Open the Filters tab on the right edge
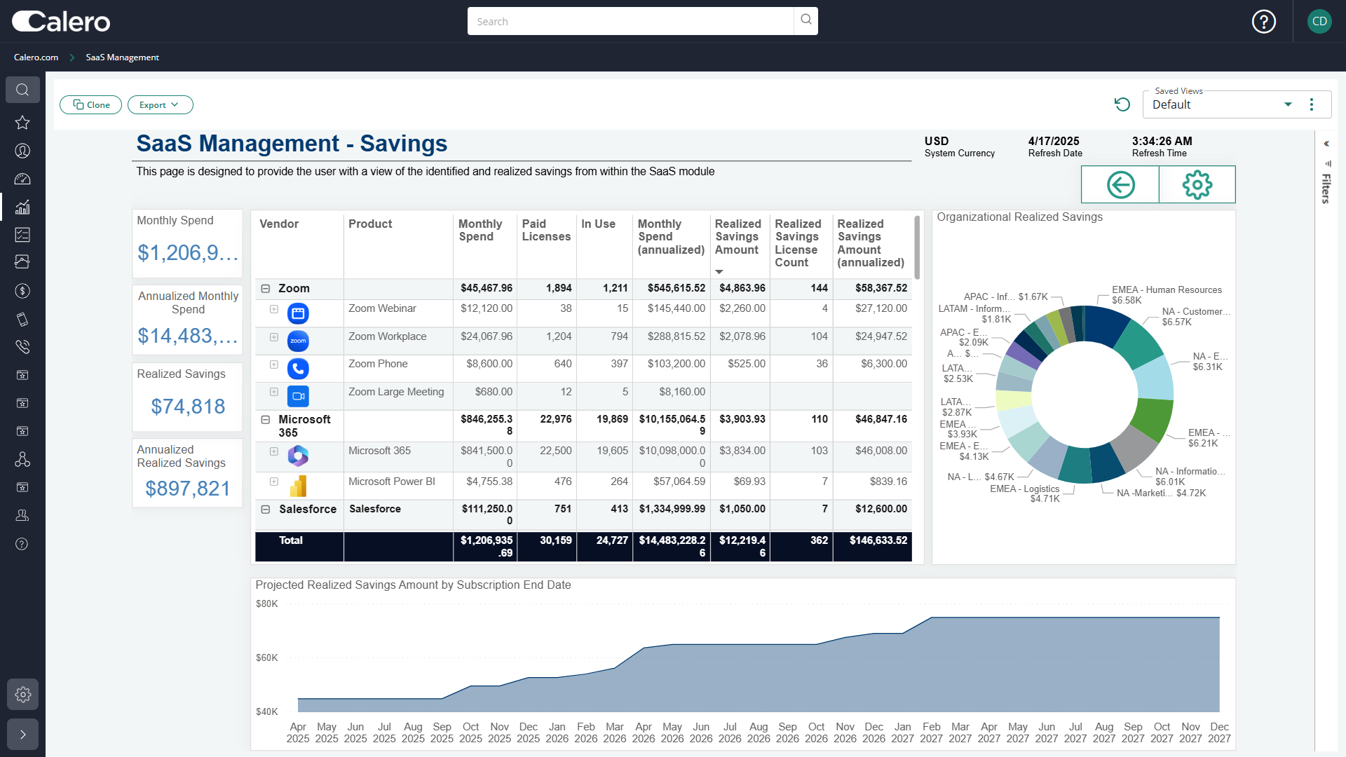Screen dimensions: 1346x757 tap(1326, 186)
